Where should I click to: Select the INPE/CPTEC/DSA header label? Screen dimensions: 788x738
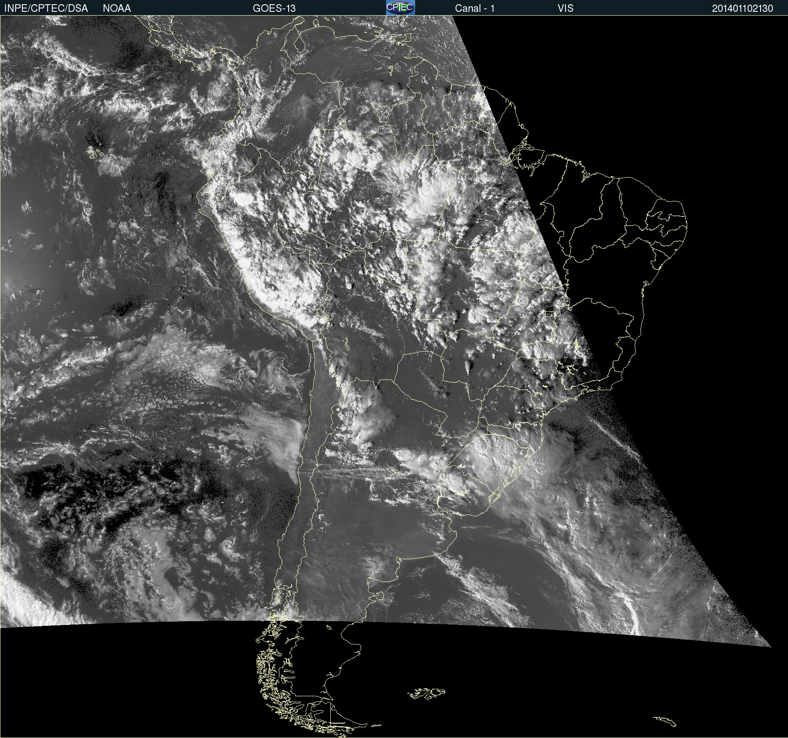coord(46,8)
